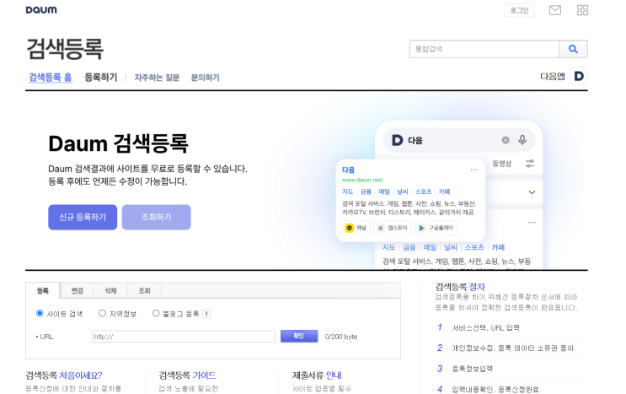
Task: Open the 검색등록 title heading link
Action: pos(65,49)
